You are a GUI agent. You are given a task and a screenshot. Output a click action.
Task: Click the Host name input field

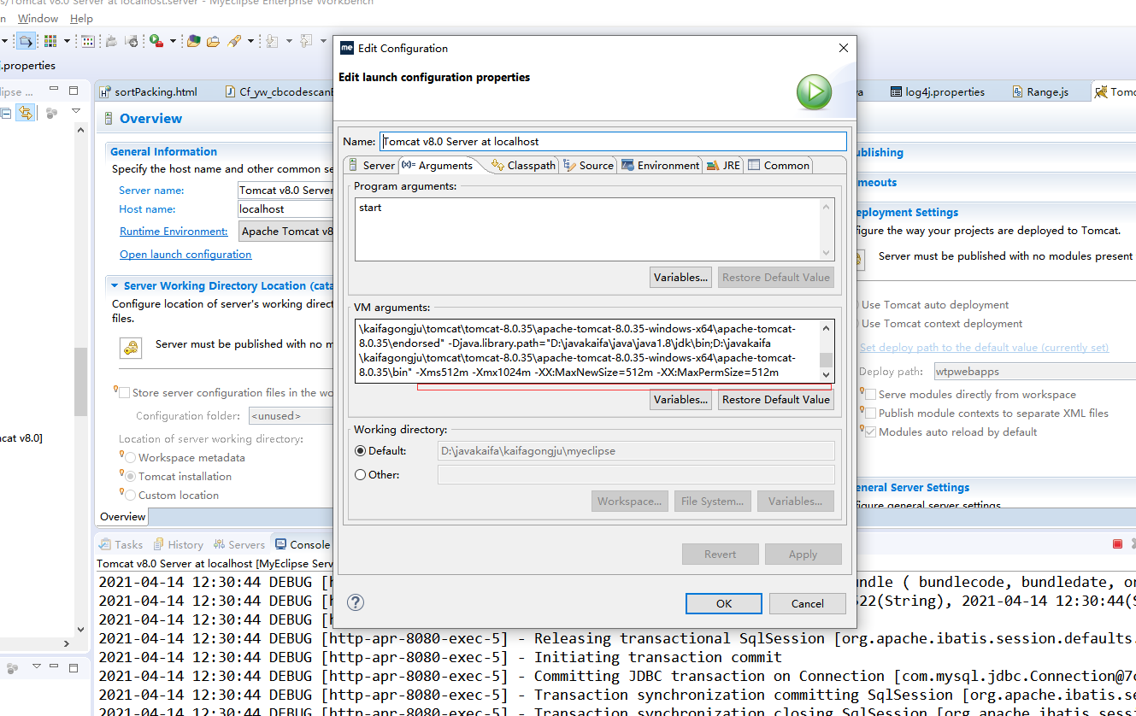[286, 209]
